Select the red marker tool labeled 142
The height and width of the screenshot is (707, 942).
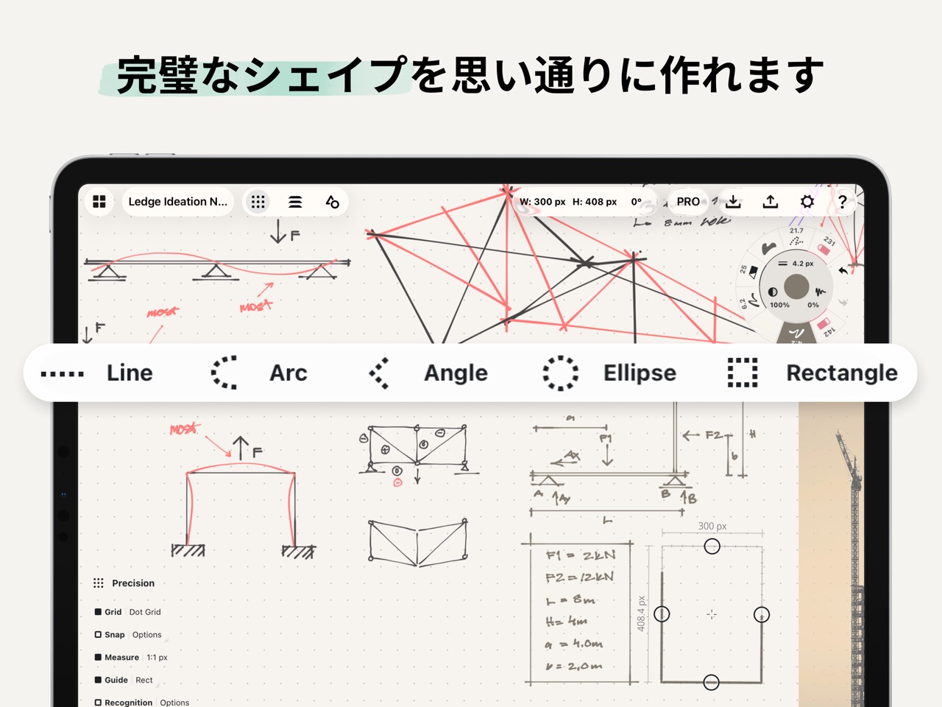coord(825,327)
